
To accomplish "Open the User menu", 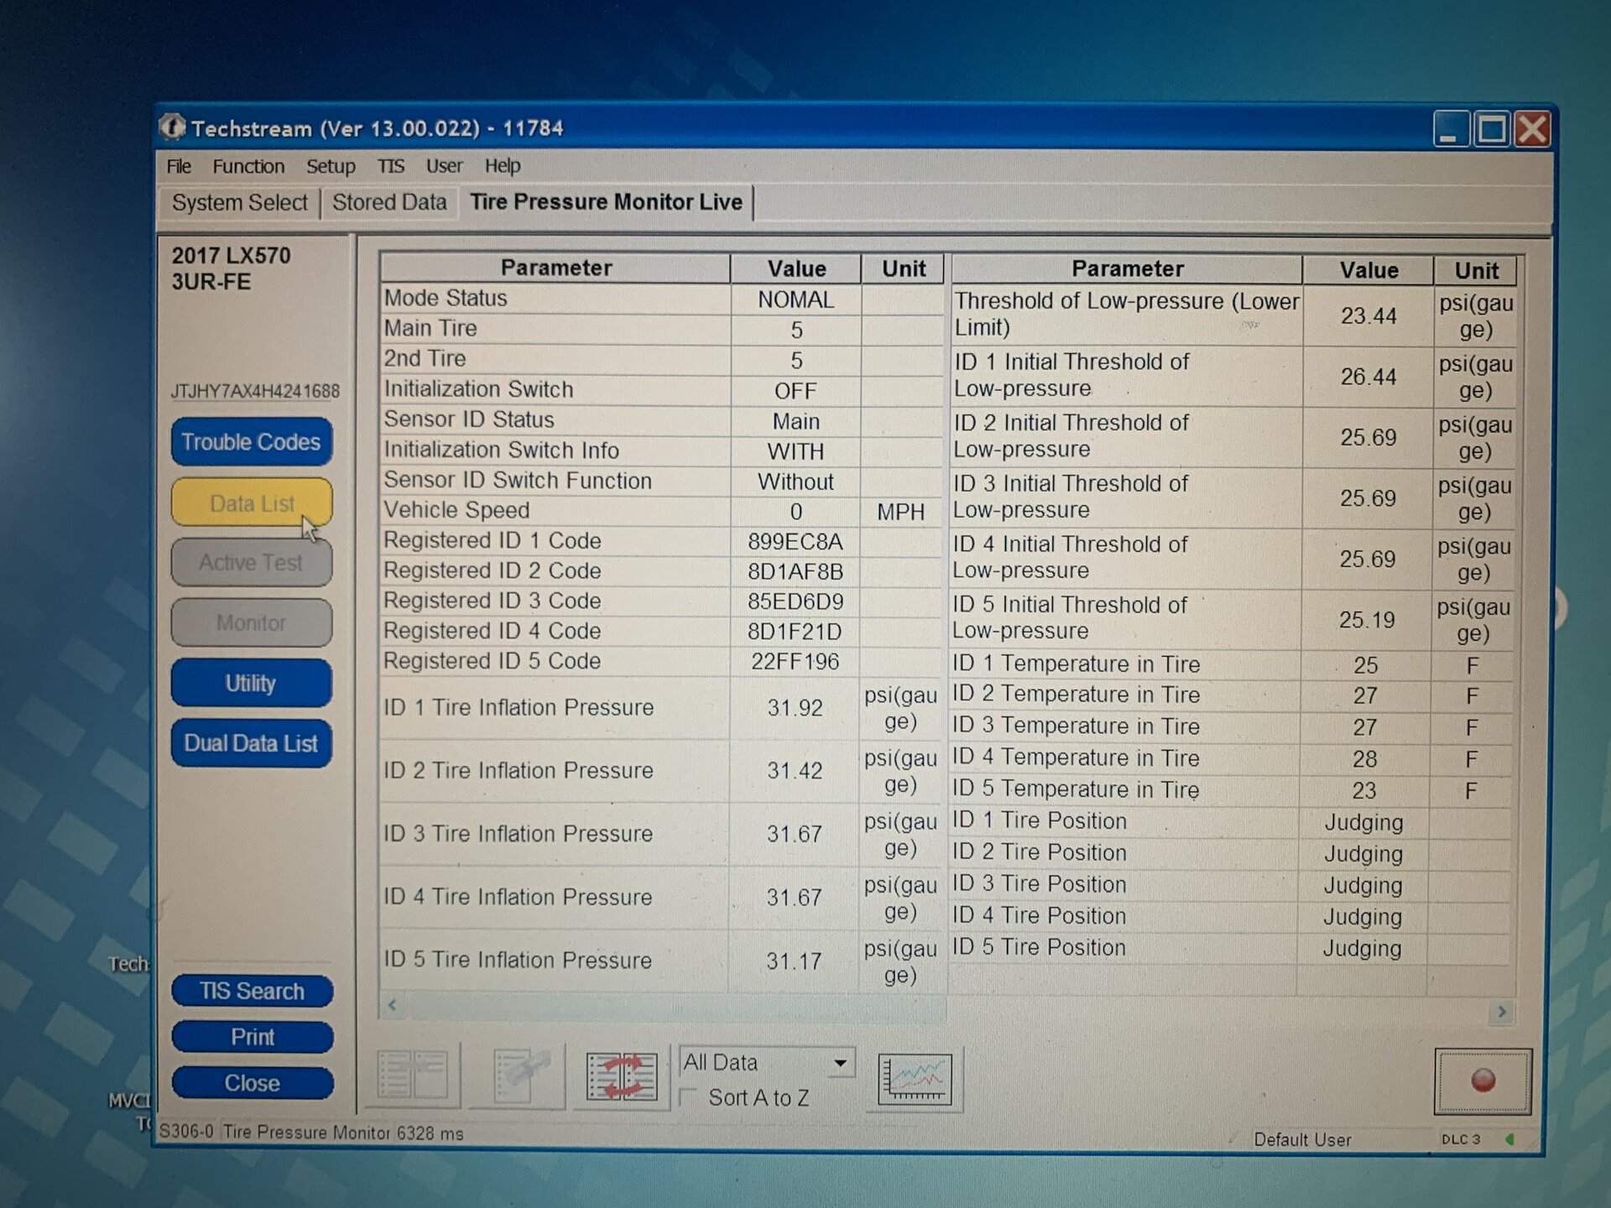I will pyautogui.click(x=444, y=166).
